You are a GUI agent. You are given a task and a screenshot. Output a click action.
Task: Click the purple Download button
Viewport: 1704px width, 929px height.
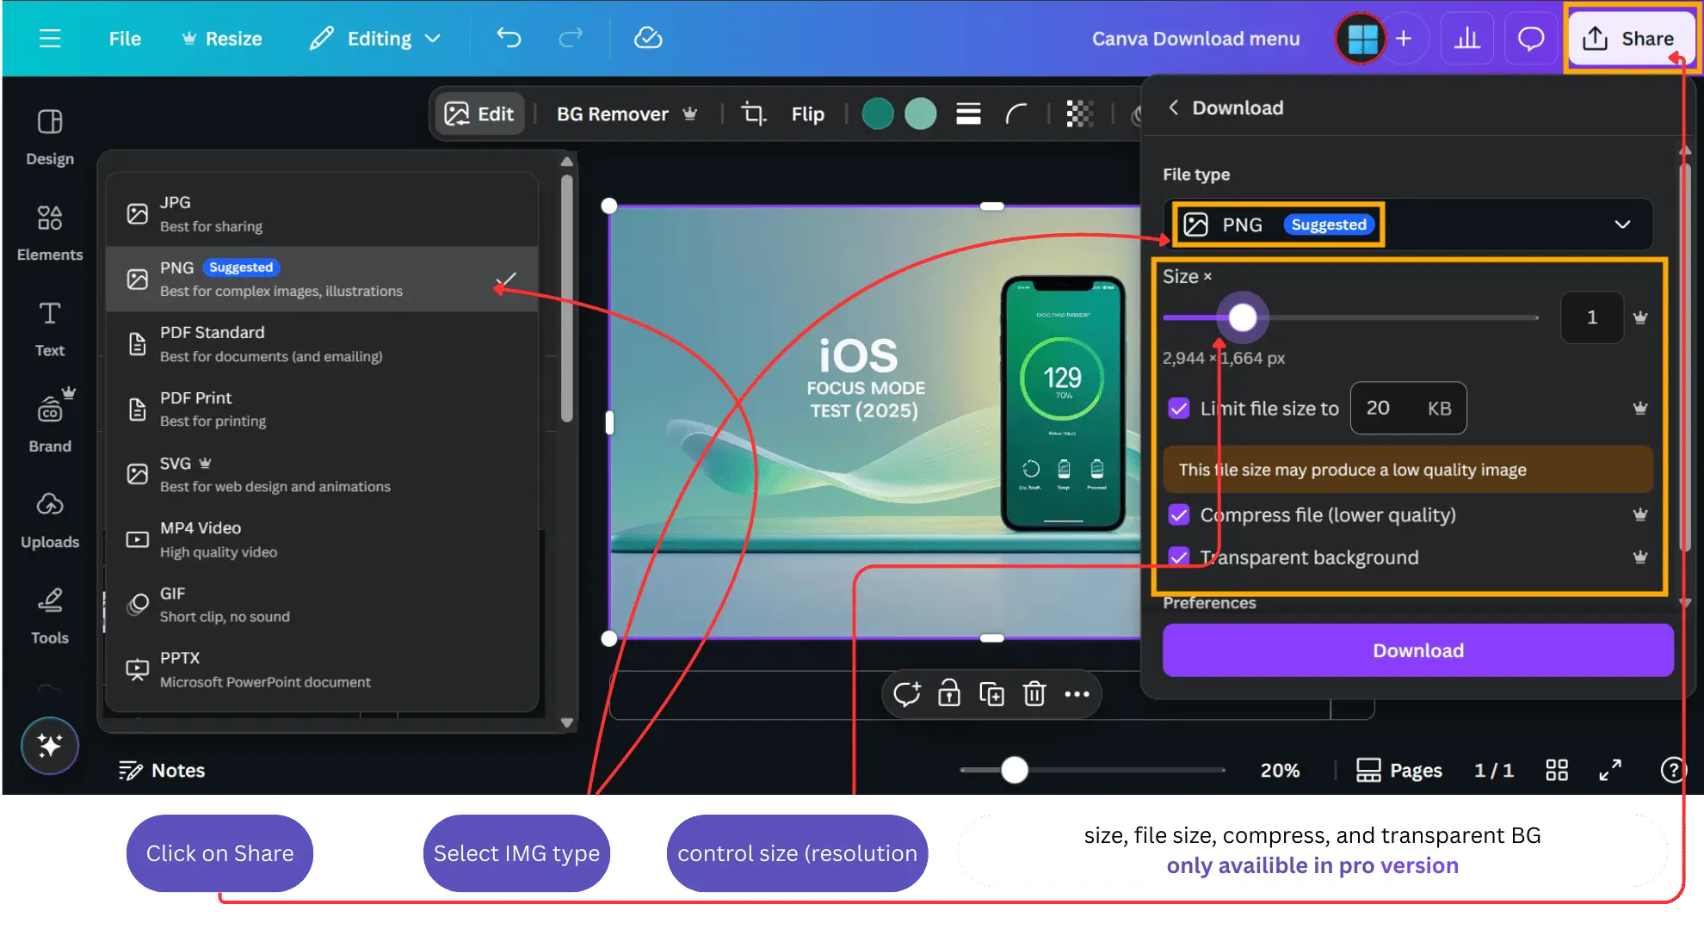[1417, 650]
